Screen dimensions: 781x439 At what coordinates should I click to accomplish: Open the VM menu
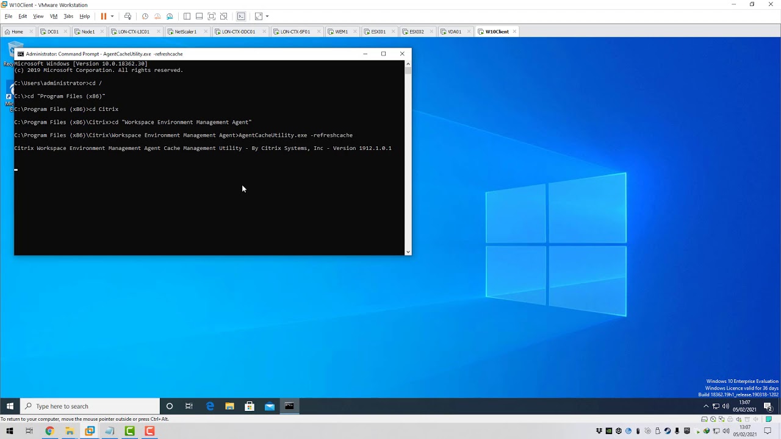pyautogui.click(x=54, y=16)
